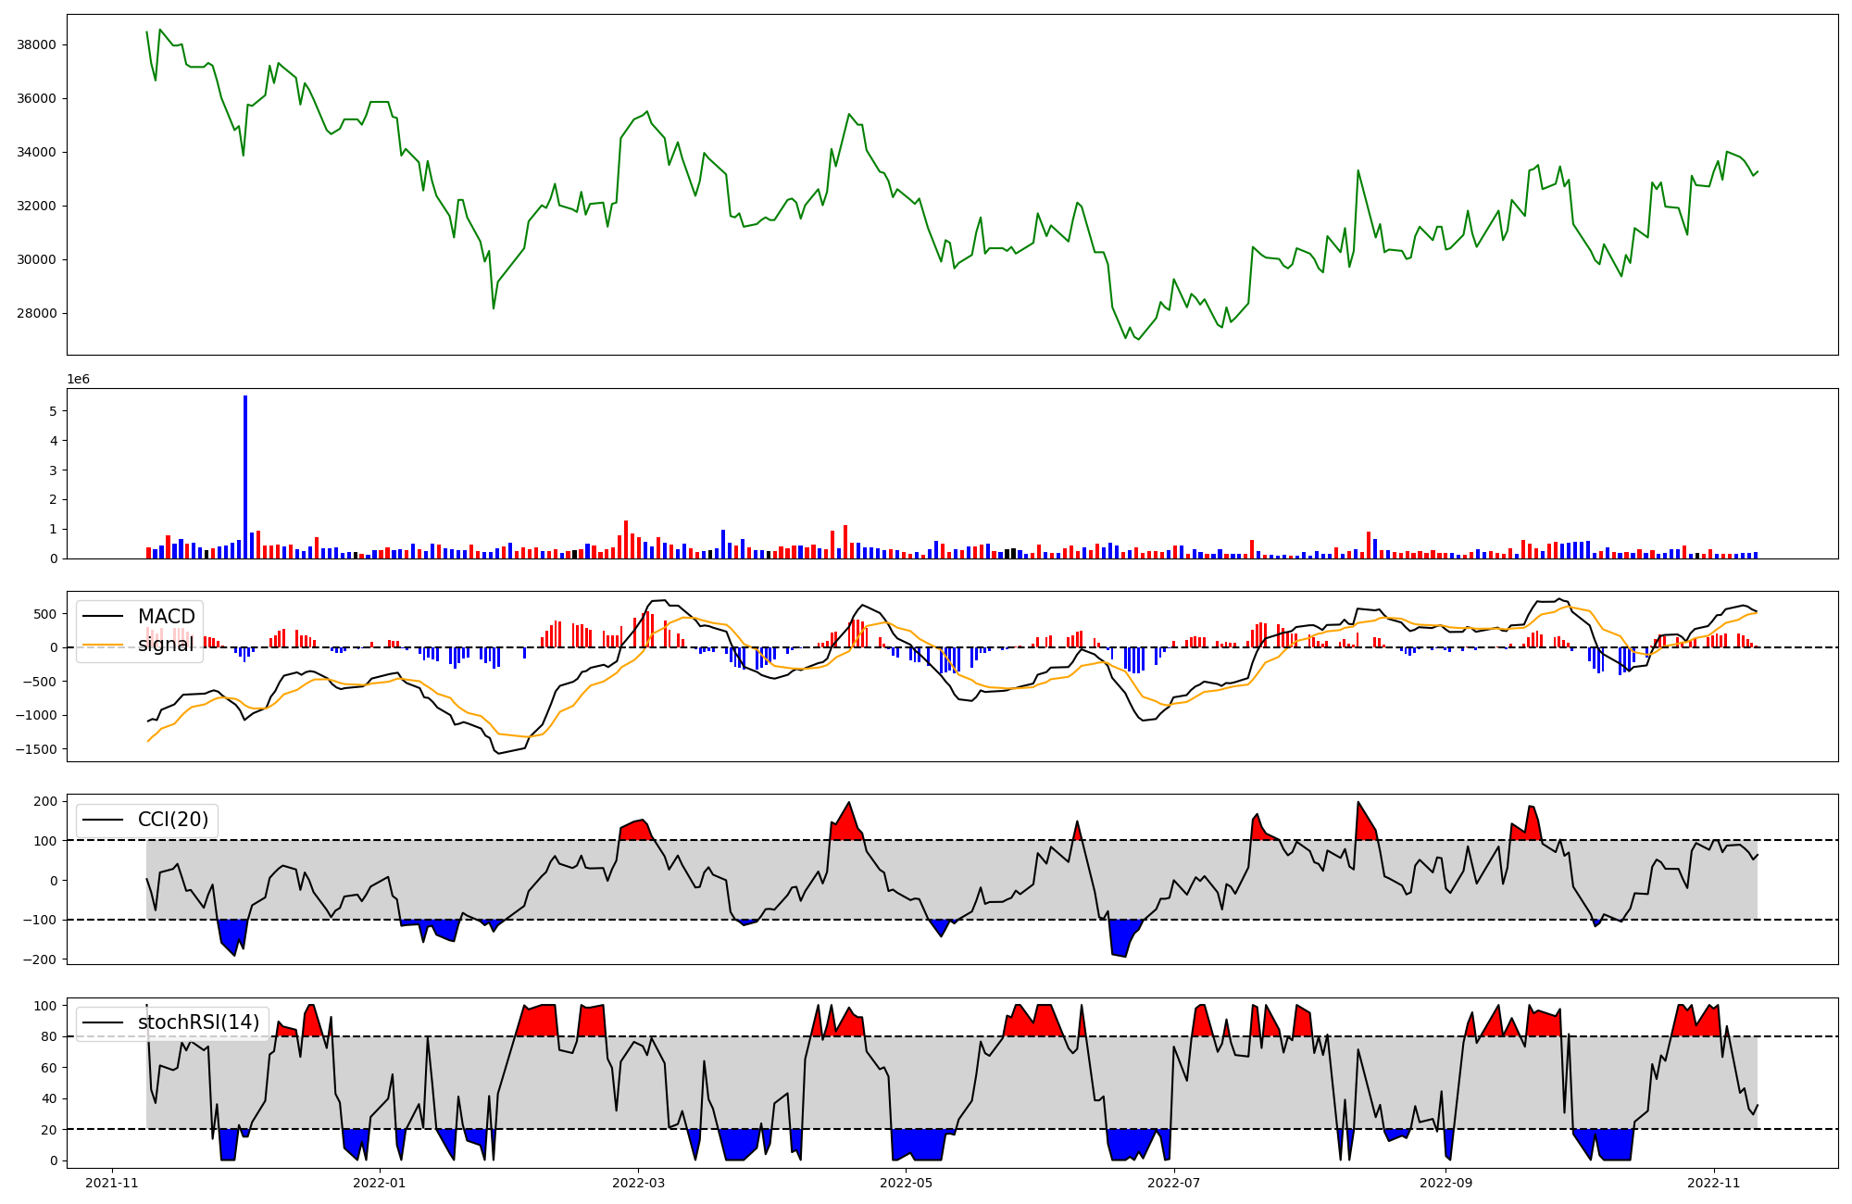The width and height of the screenshot is (1852, 1204).
Task: Click the 2022-07 date label
Action: click(x=1173, y=1183)
